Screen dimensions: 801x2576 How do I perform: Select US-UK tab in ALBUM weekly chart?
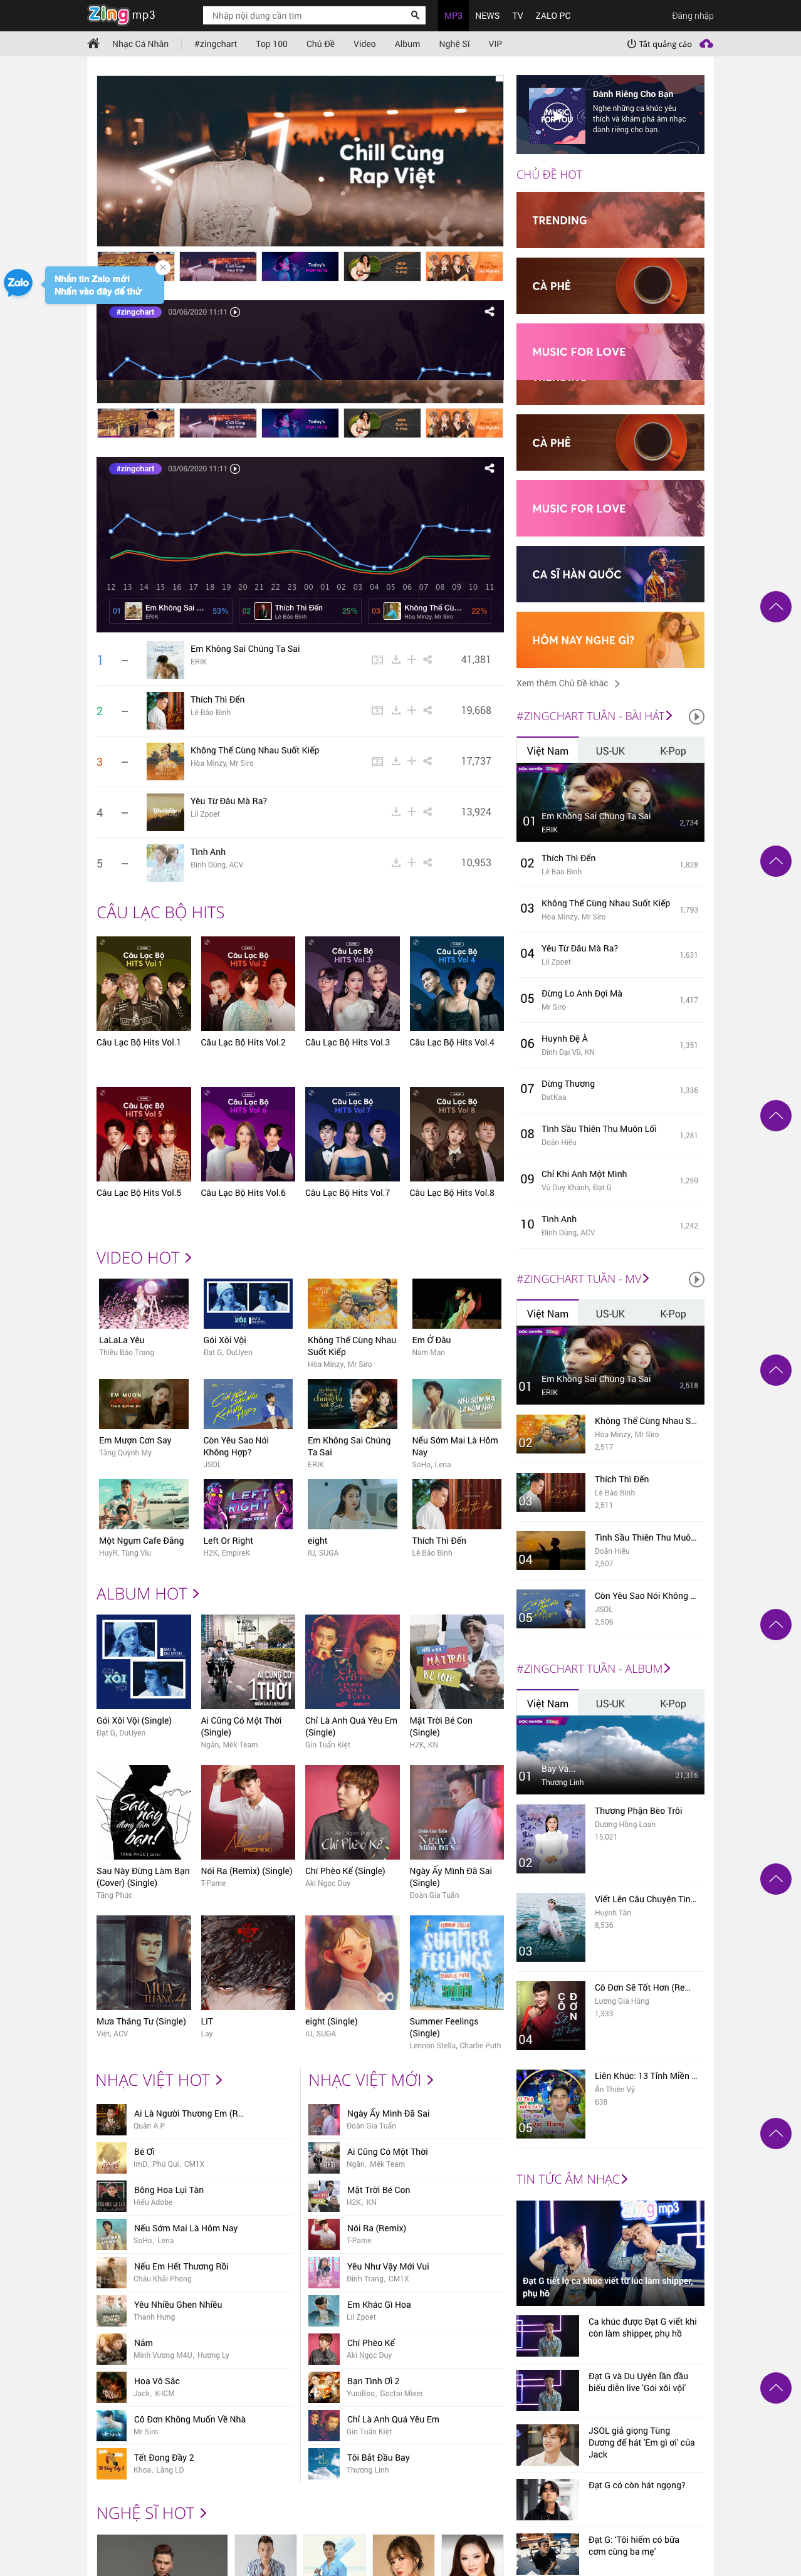(x=610, y=1704)
